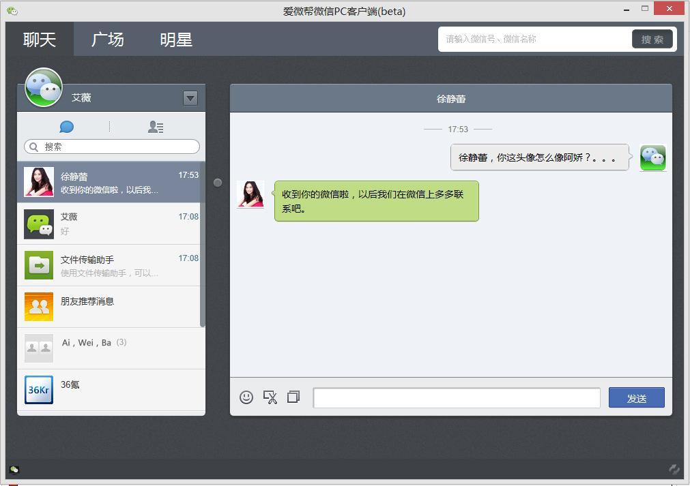The height and width of the screenshot is (486, 690).
Task: Minimize the window
Action: (x=627, y=10)
